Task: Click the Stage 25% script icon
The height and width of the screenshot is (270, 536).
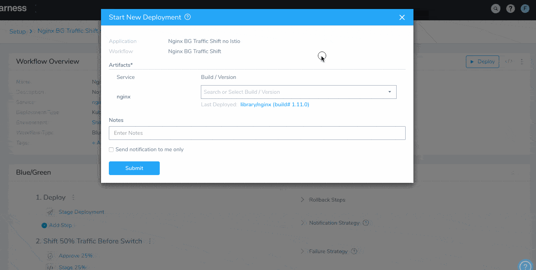Action: coord(50,267)
